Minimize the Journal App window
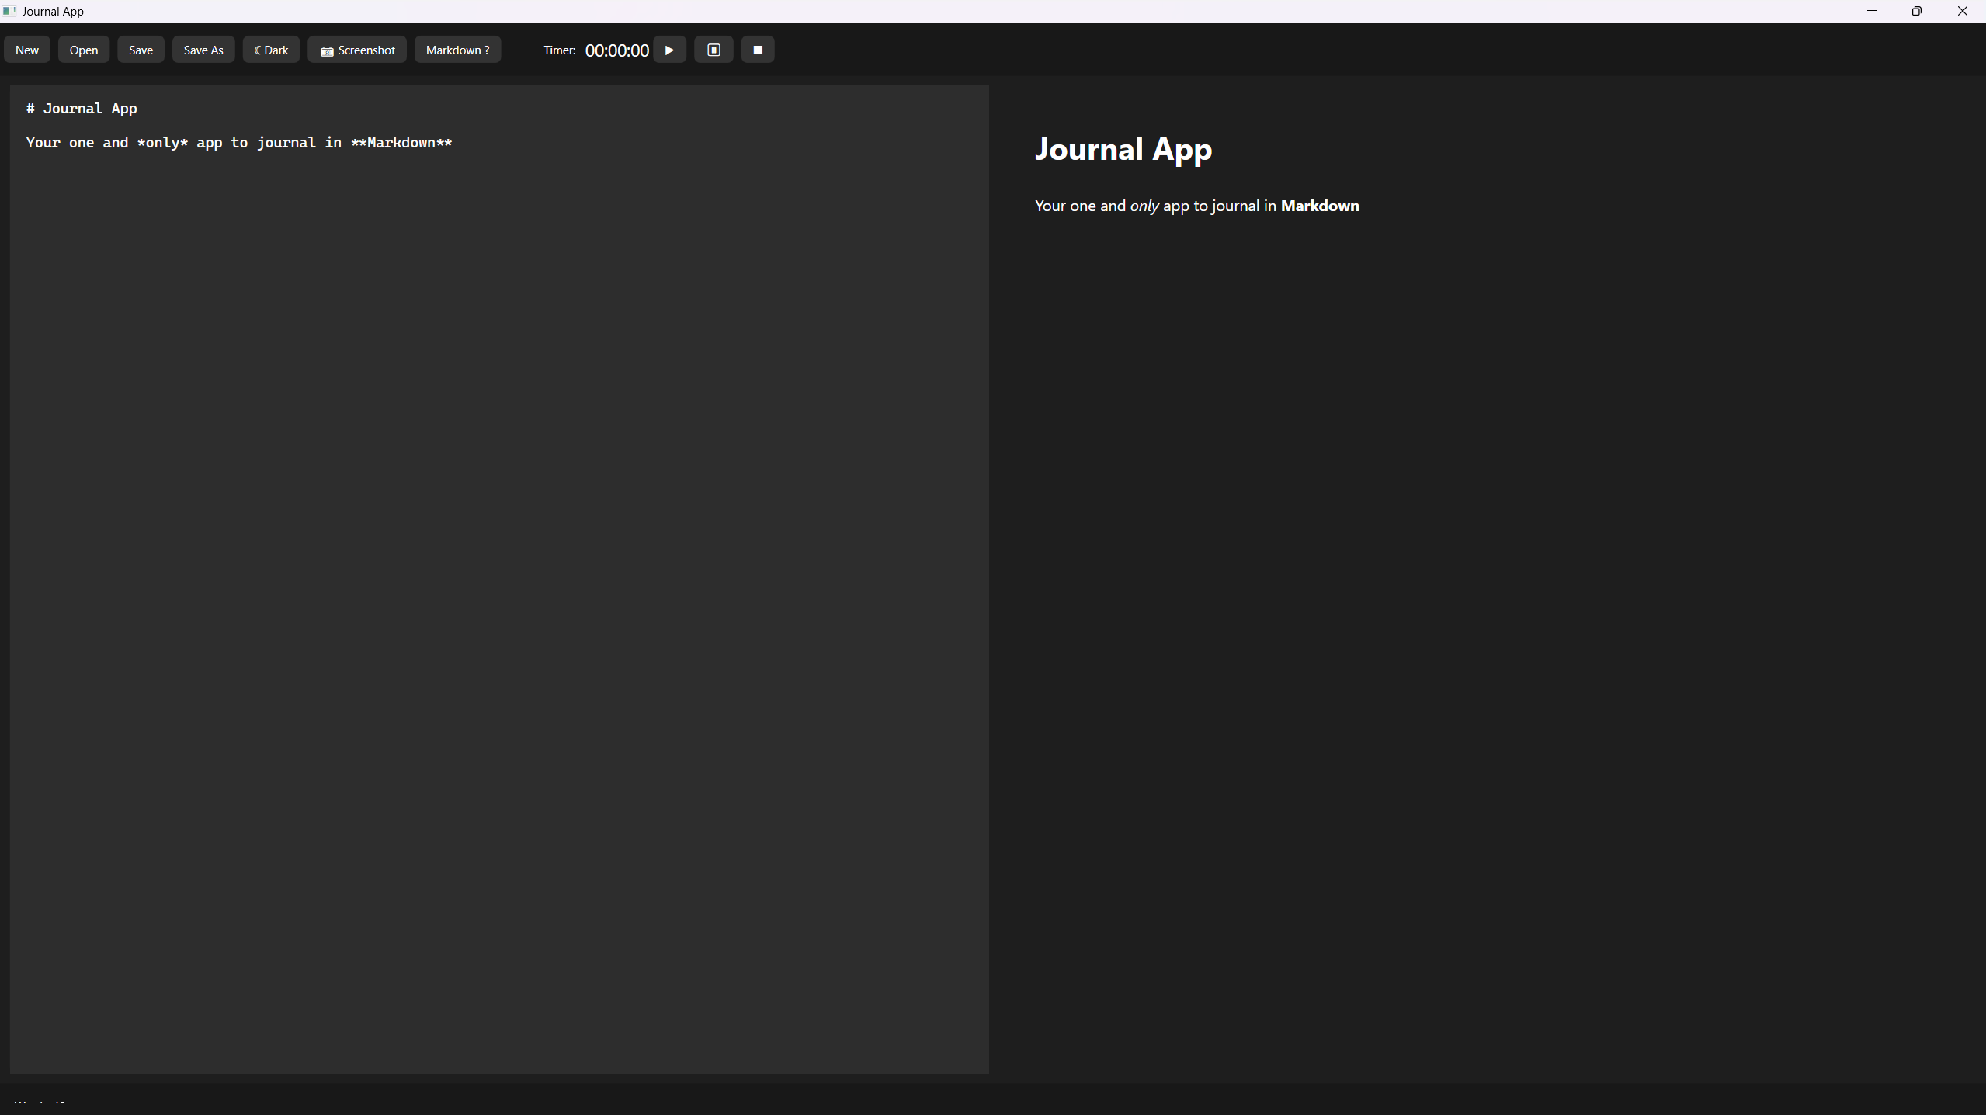 pos(1872,11)
